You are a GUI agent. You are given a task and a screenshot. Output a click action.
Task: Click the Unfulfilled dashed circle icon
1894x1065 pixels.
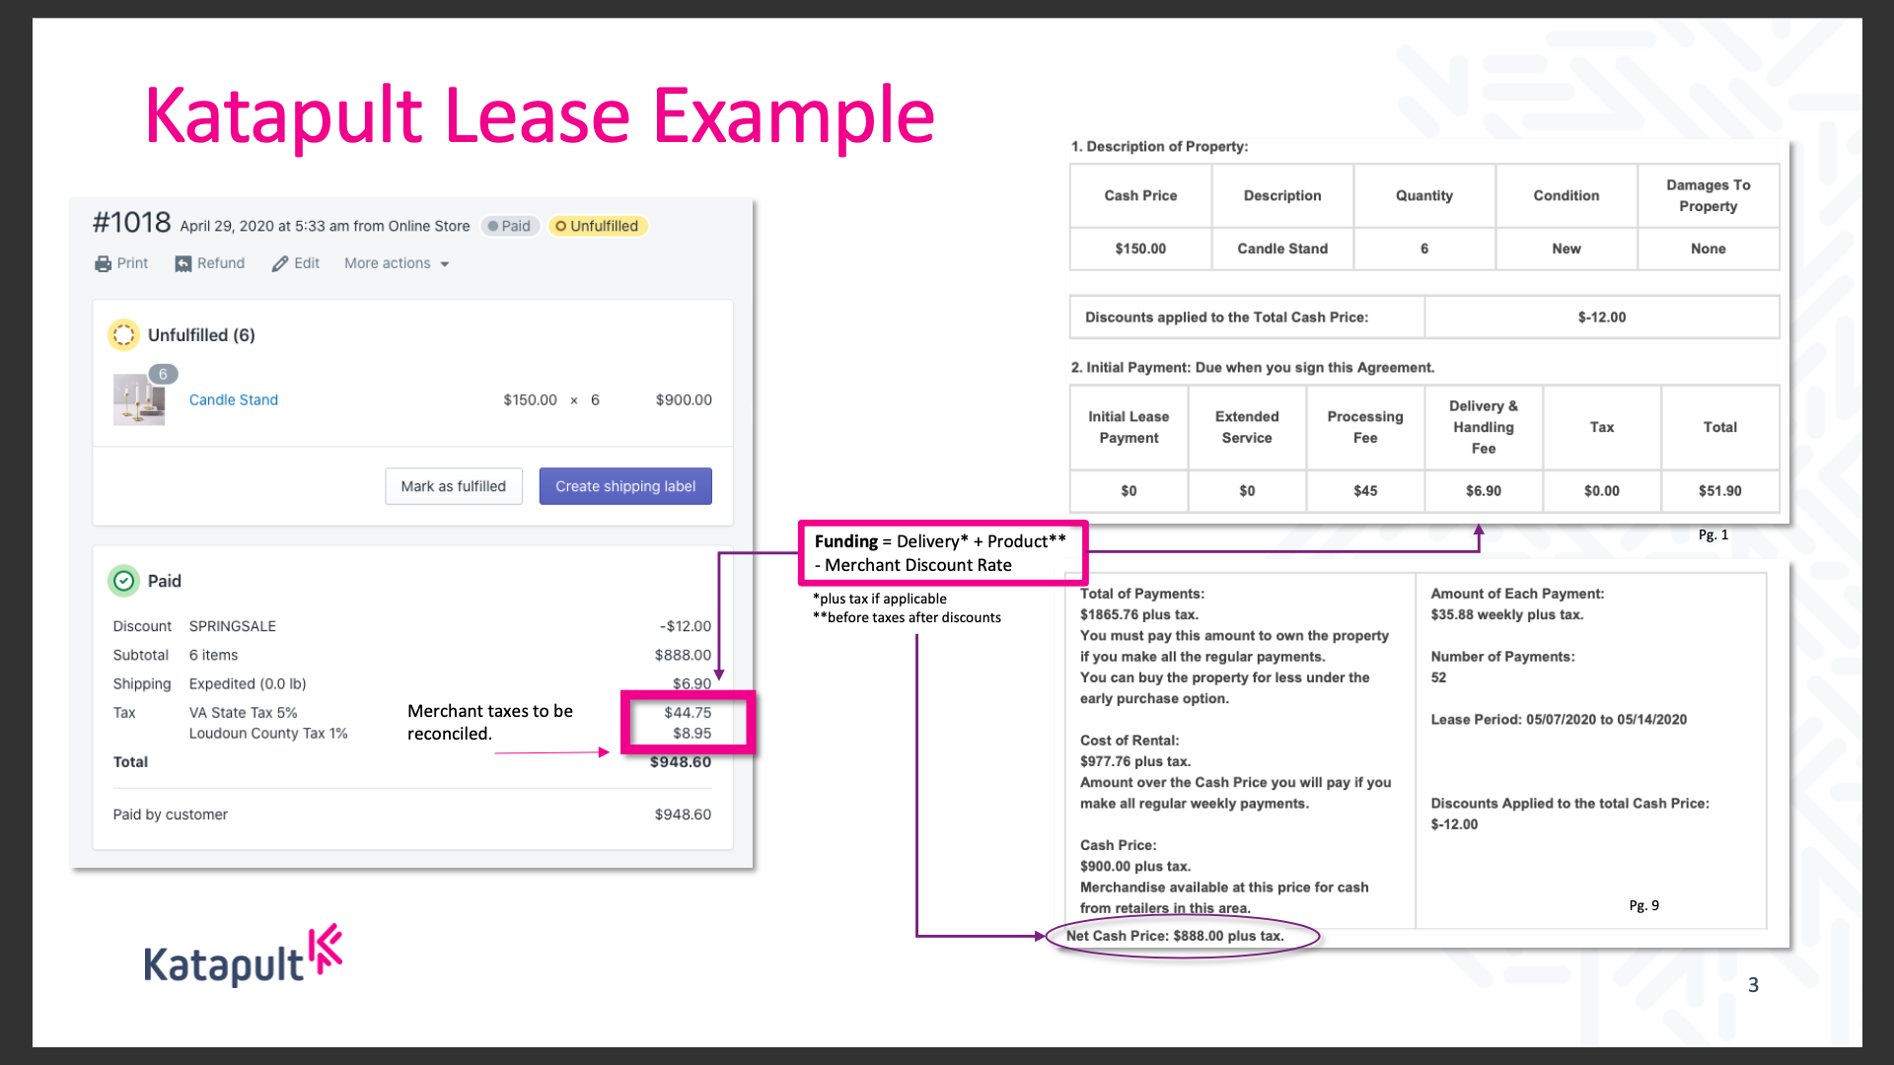pyautogui.click(x=123, y=335)
